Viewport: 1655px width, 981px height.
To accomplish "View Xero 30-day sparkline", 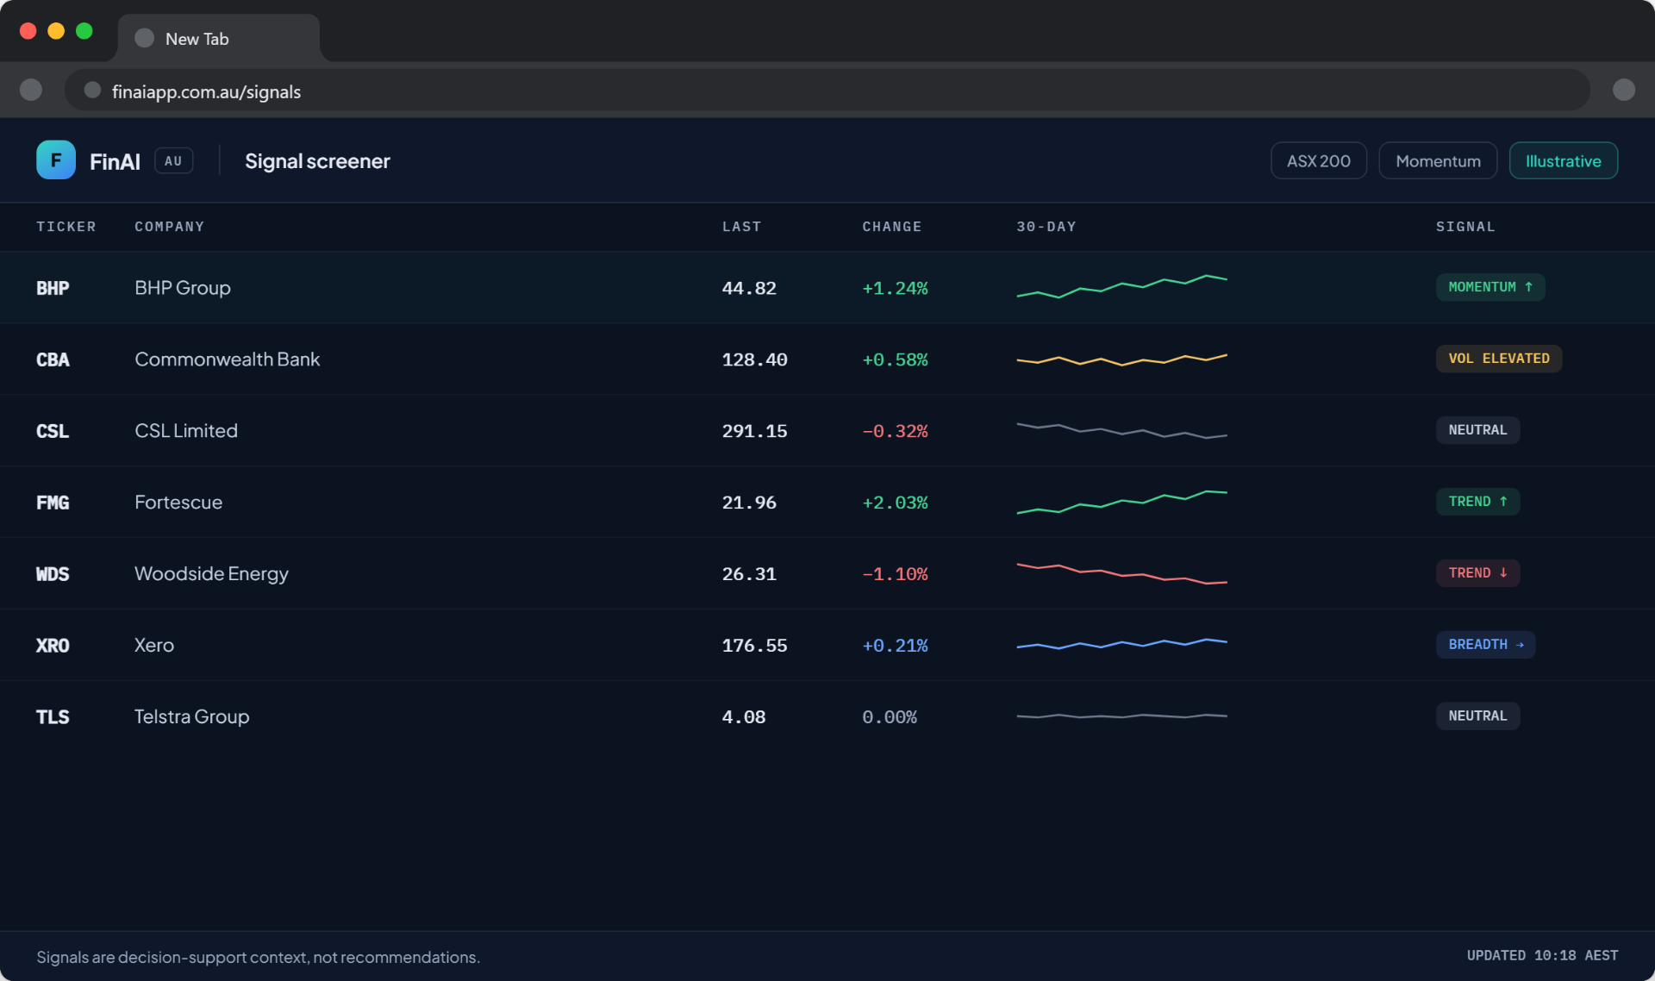I will coord(1121,644).
